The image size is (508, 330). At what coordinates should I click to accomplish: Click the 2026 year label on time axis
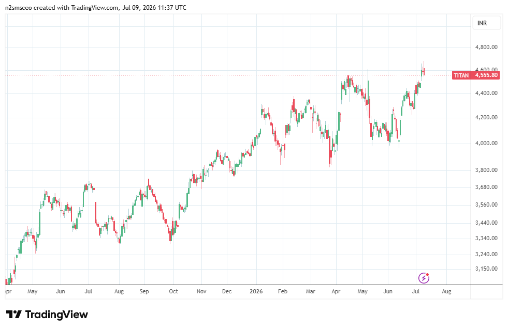[x=256, y=291]
